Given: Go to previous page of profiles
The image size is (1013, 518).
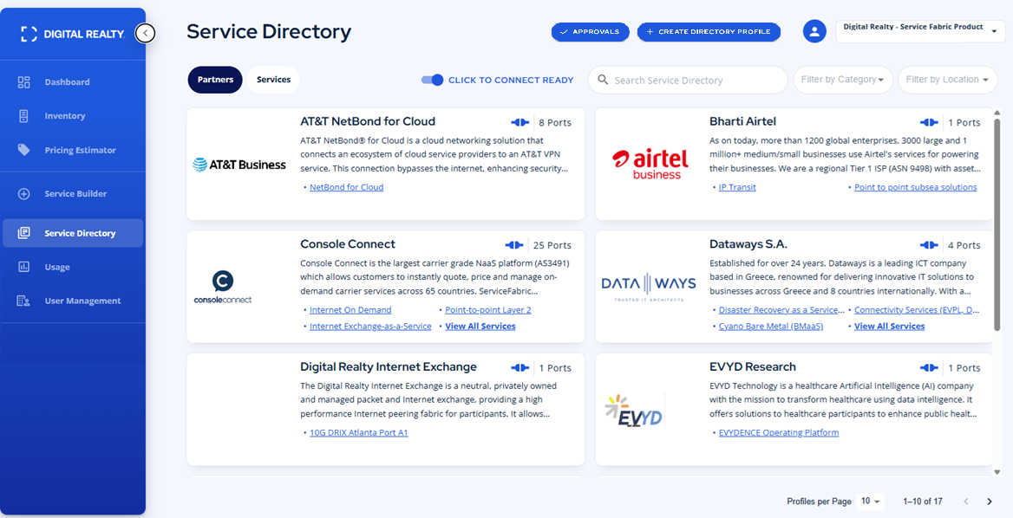Looking at the screenshot, I should point(966,502).
